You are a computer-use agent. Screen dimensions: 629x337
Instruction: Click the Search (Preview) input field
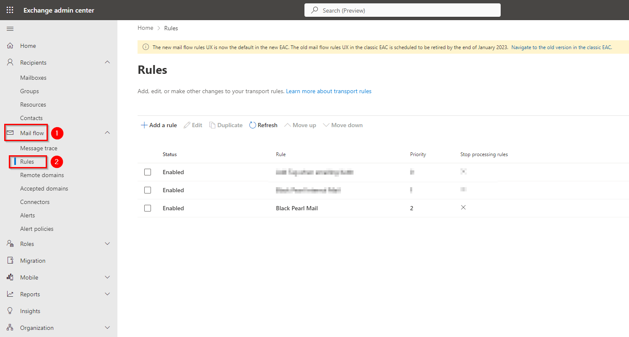(403, 10)
